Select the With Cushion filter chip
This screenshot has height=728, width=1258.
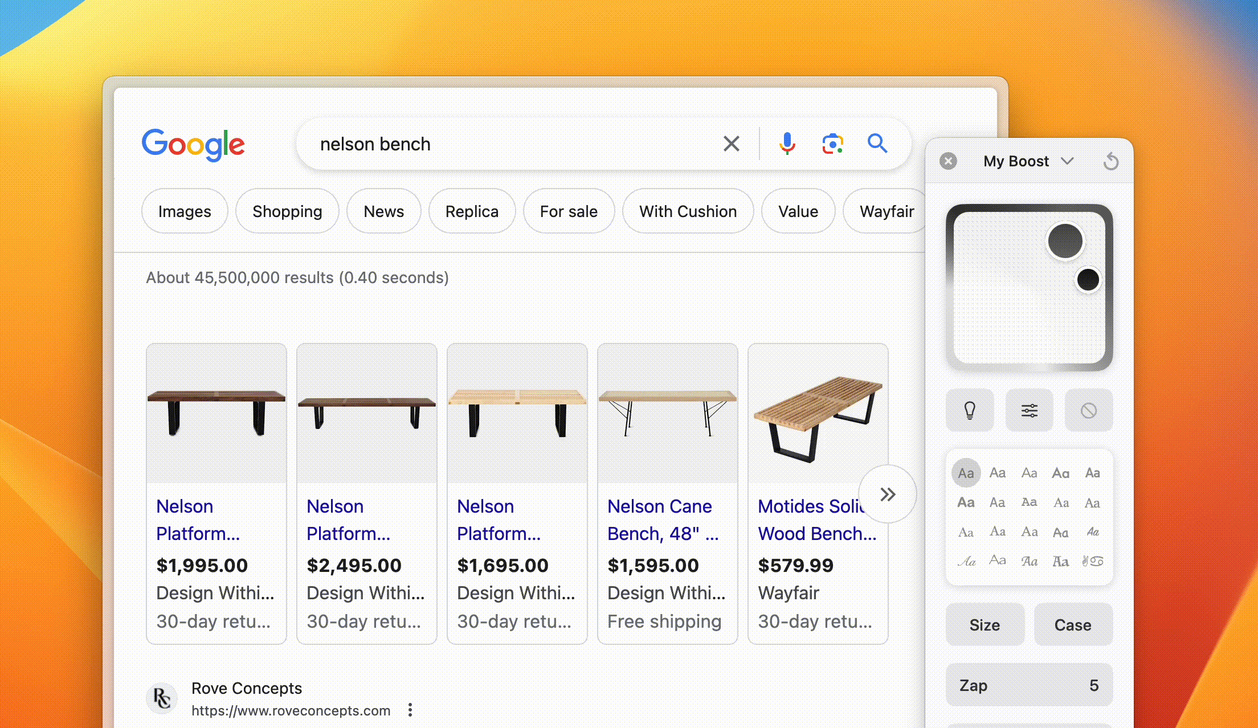coord(688,211)
